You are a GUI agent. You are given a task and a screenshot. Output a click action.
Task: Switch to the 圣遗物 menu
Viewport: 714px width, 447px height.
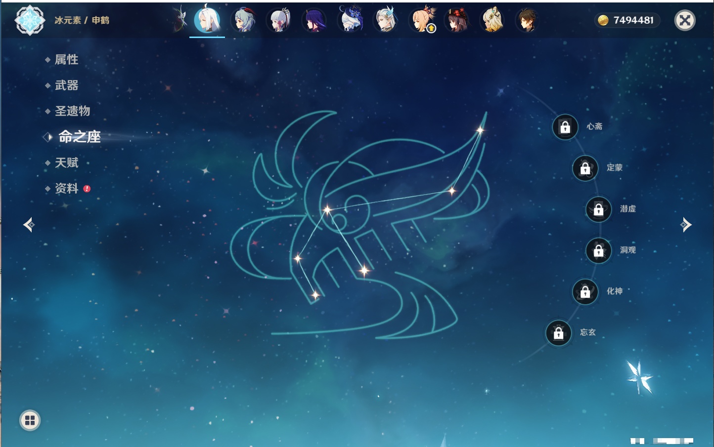(x=72, y=111)
